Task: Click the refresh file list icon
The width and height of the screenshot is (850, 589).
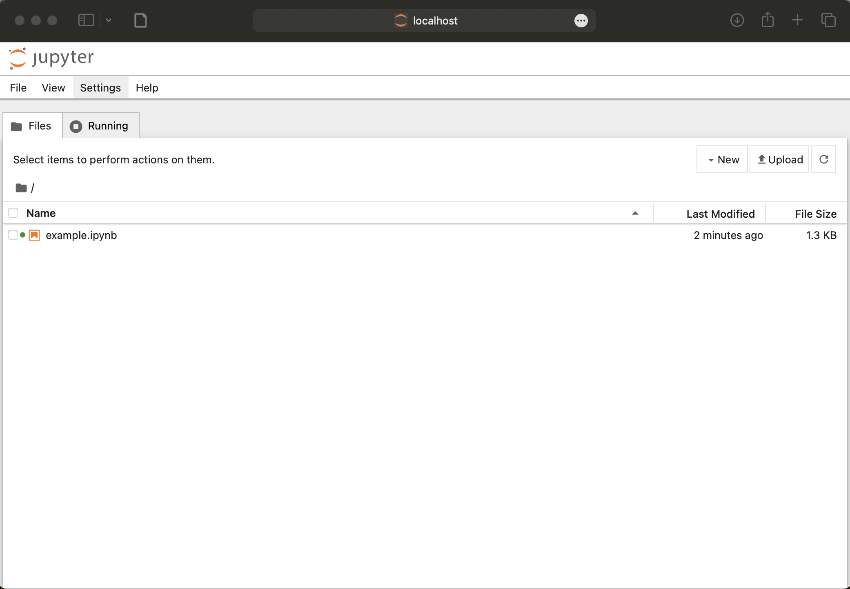Action: [823, 159]
